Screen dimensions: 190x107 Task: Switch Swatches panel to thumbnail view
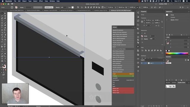click(x=188, y=60)
